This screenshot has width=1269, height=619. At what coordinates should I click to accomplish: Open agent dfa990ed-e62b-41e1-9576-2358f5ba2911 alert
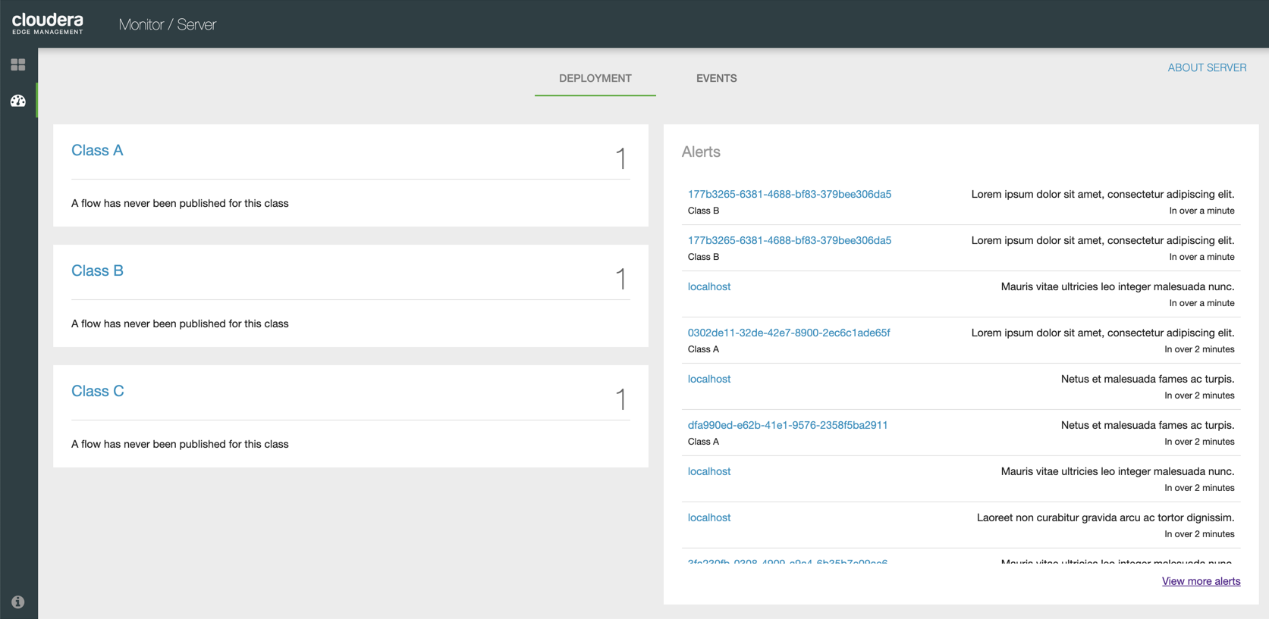pyautogui.click(x=787, y=425)
